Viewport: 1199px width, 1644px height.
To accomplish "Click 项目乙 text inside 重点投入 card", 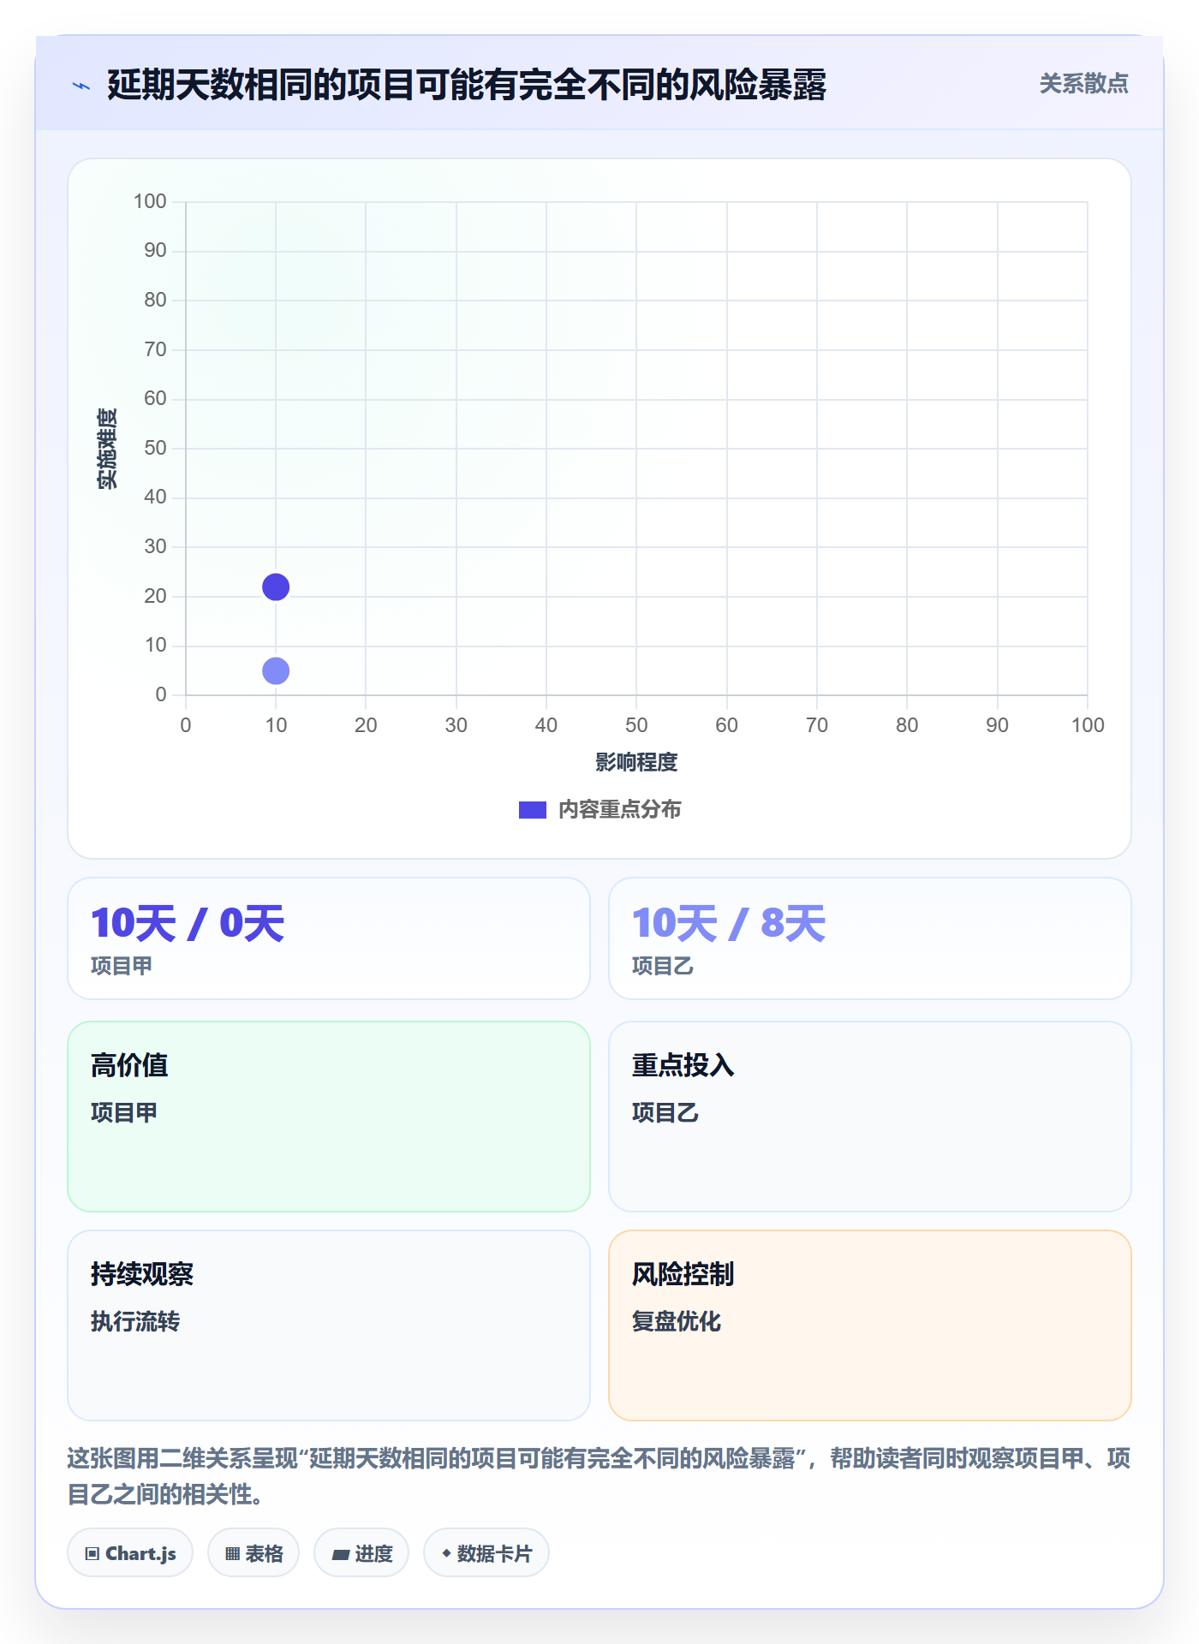I will pos(665,1112).
